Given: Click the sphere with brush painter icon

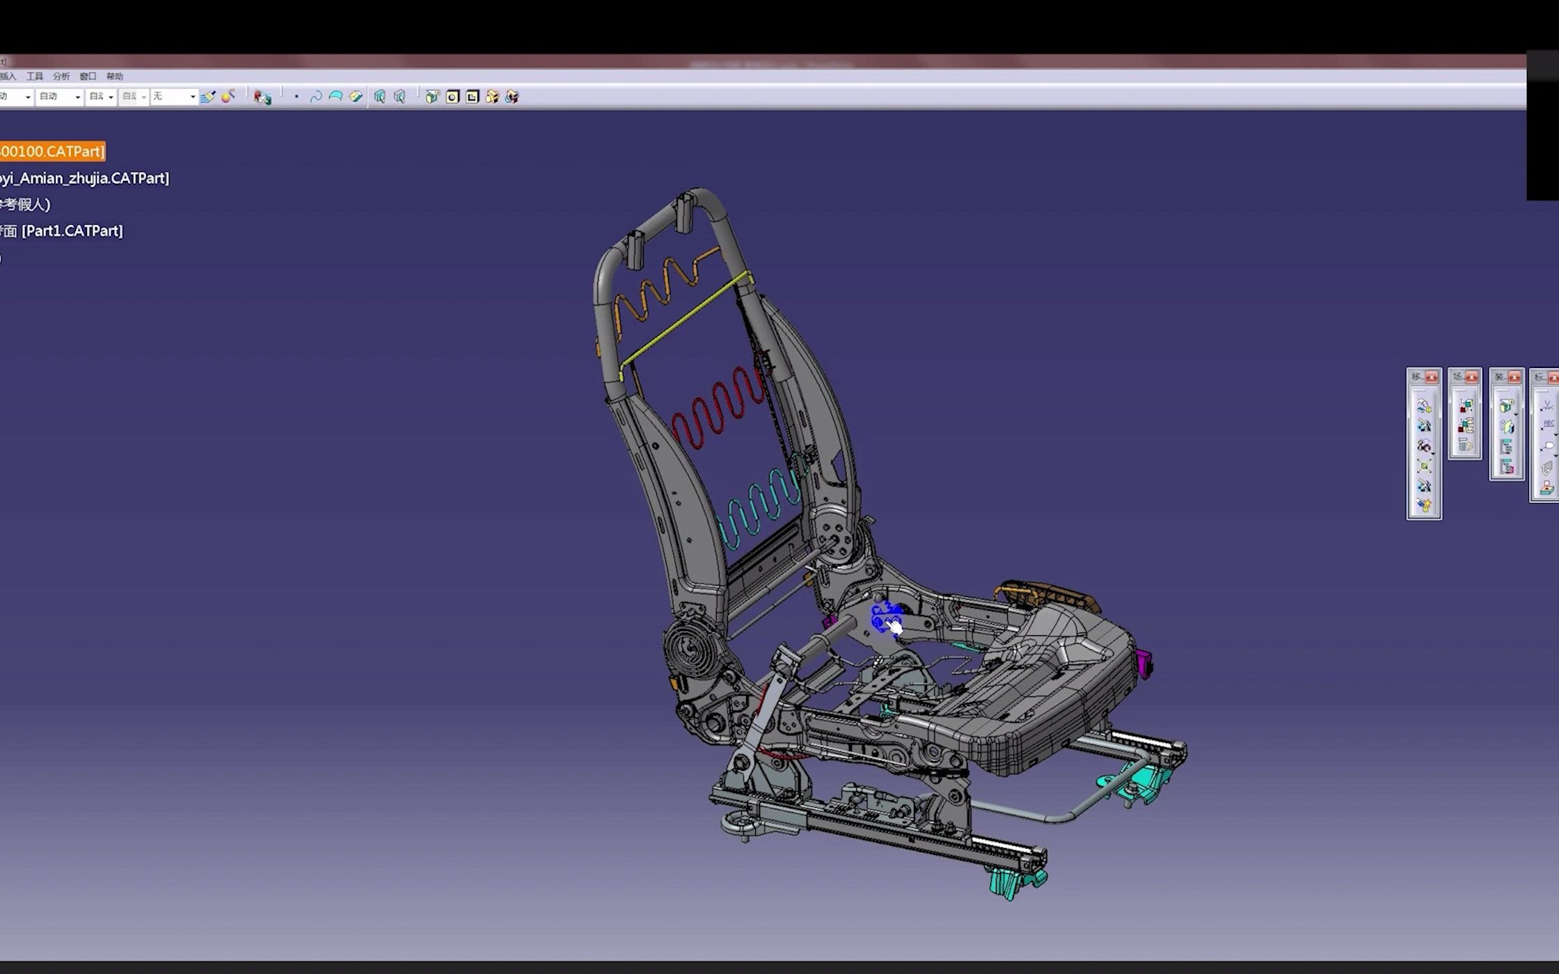Looking at the screenshot, I should pyautogui.click(x=228, y=96).
